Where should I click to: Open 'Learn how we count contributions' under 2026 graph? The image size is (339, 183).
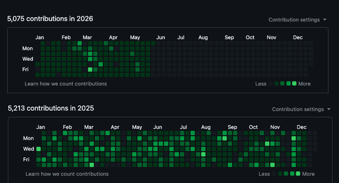click(66, 84)
